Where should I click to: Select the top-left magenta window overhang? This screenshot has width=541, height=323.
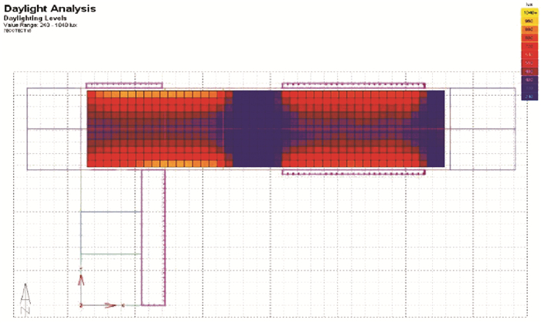click(x=124, y=85)
